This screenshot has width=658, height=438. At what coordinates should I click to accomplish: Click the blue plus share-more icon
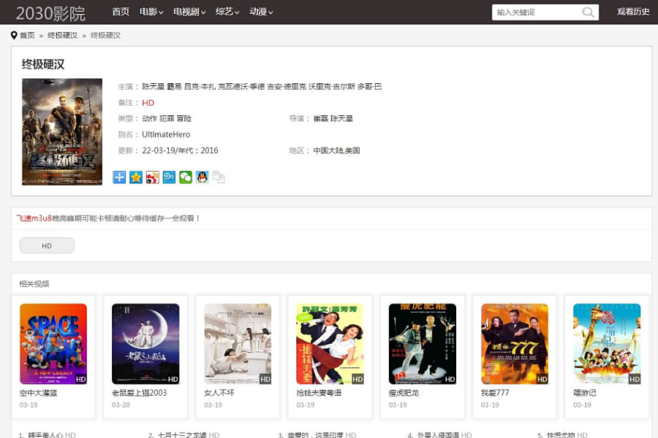tap(119, 177)
